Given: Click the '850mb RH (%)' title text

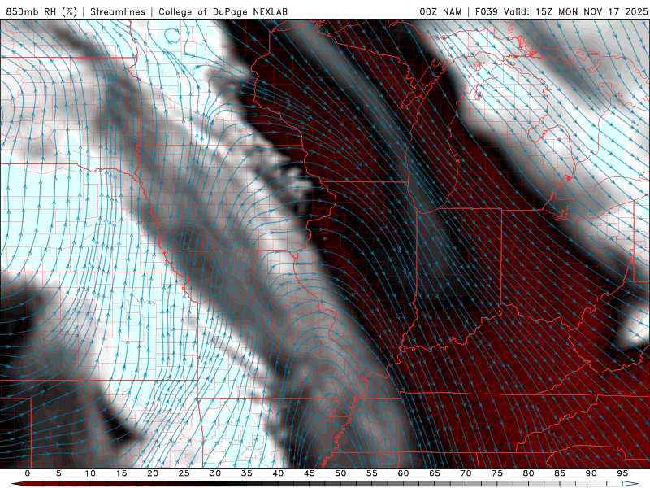Looking at the screenshot, I should (41, 11).
